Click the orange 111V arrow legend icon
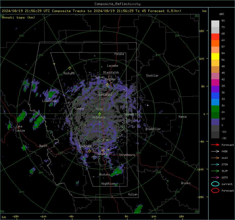This screenshot has height=220, width=235. click(x=215, y=158)
